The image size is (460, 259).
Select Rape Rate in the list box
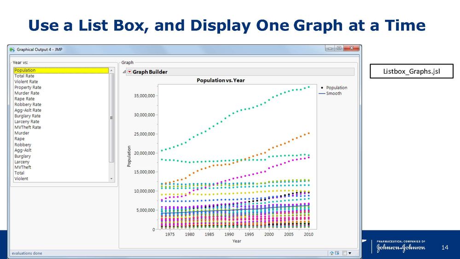click(61, 99)
